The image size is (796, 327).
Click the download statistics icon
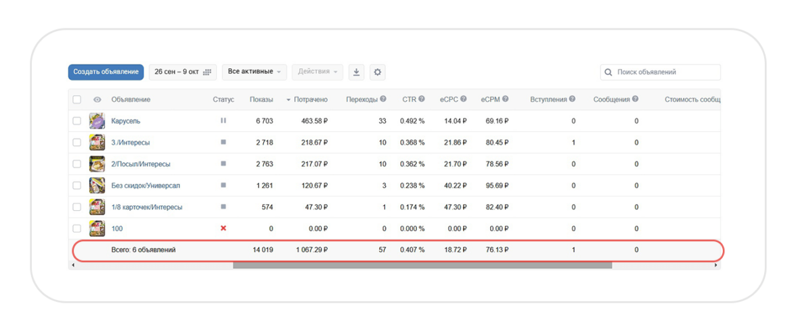(357, 72)
